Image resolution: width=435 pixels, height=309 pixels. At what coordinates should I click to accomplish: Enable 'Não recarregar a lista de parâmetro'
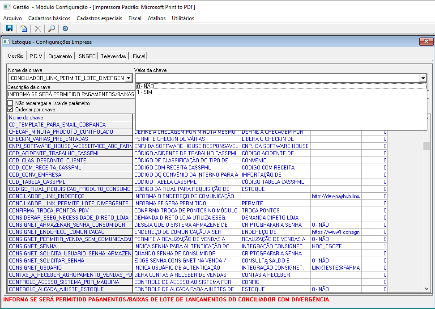10,103
